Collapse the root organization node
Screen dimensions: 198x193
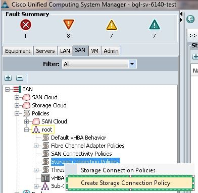(26, 130)
